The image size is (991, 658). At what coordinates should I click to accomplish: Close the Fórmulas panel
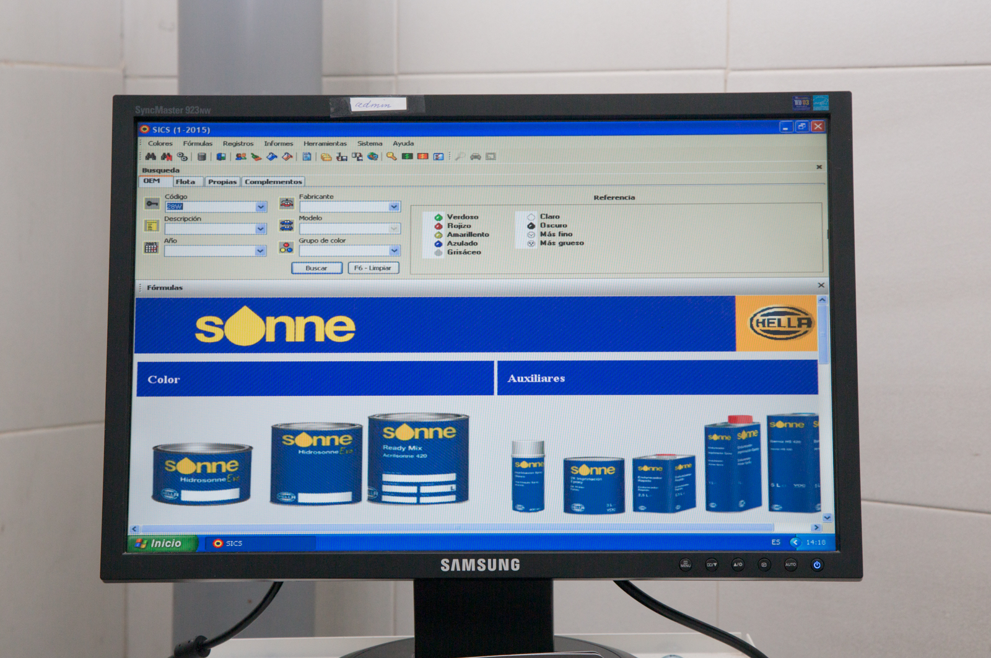(821, 285)
